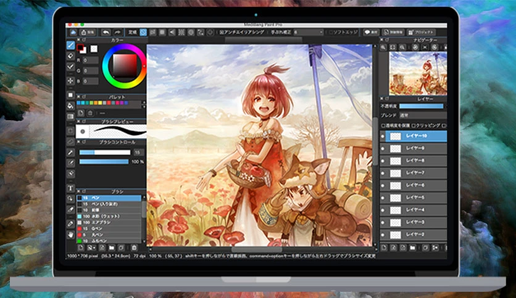Add new brush in brush panel

click(81, 248)
